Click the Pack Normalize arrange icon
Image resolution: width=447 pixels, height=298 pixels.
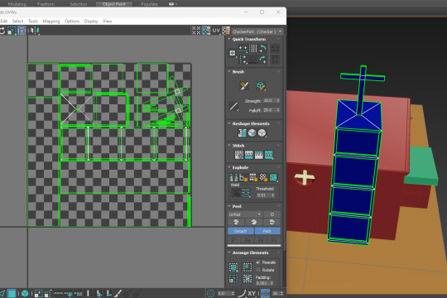tap(248, 278)
